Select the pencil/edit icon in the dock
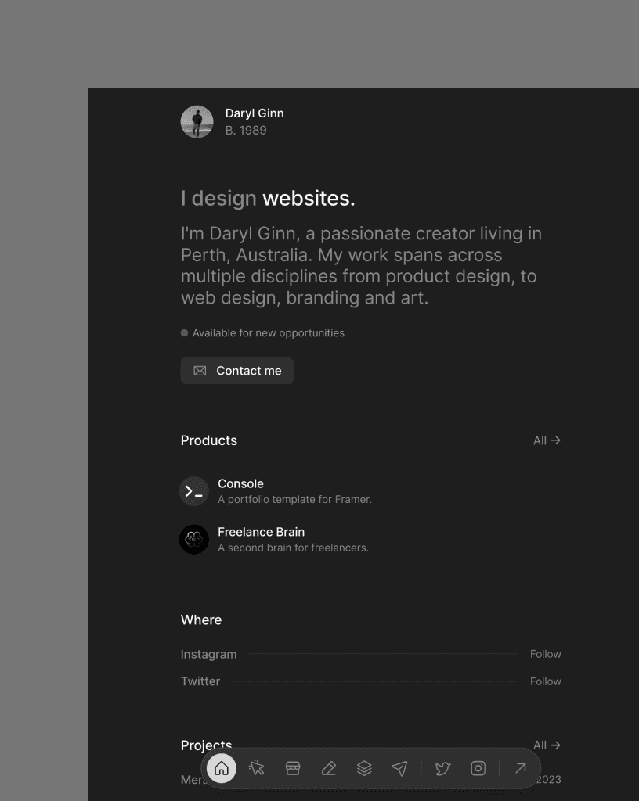639x801 pixels. coord(329,768)
